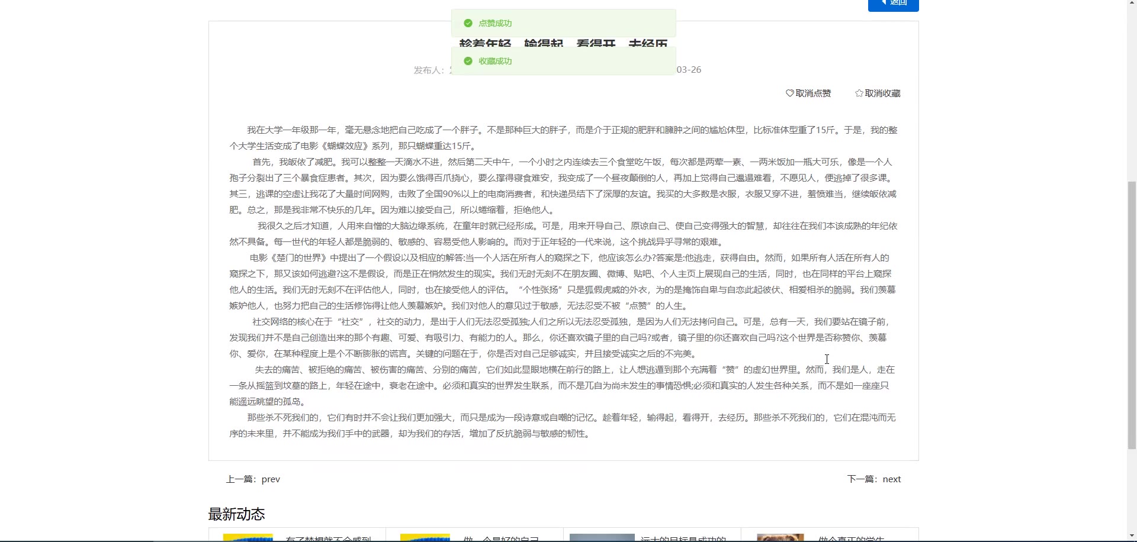Screen dimensions: 1137x542
Task: Open the next article via next link
Action: pos(892,479)
